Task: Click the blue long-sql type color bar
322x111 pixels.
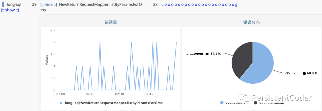Action: 3,4
